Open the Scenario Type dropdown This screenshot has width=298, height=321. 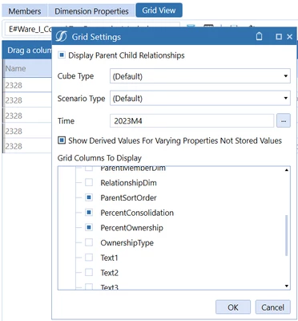pyautogui.click(x=200, y=98)
